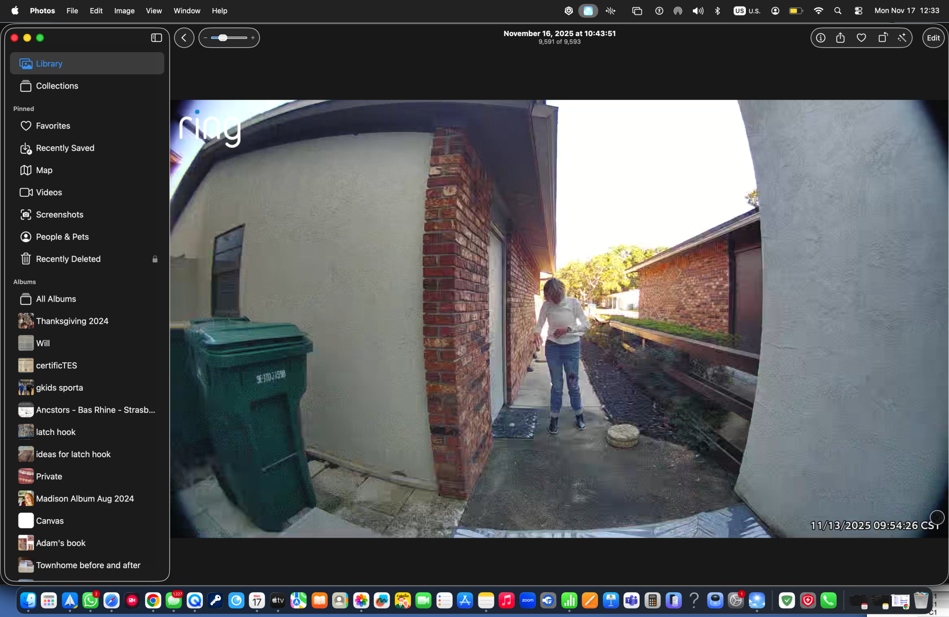949x617 pixels.
Task: Open Control Center in menu bar
Action: coord(858,10)
